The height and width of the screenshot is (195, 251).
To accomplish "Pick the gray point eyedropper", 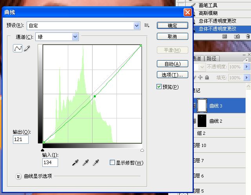I will pyautogui.click(x=85, y=163).
